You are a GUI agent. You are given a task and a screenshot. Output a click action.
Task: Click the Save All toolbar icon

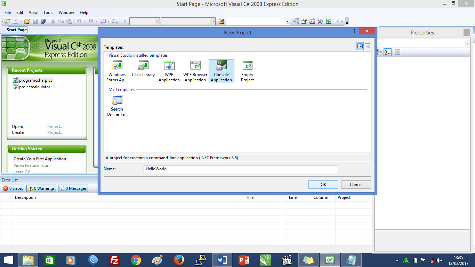point(43,21)
